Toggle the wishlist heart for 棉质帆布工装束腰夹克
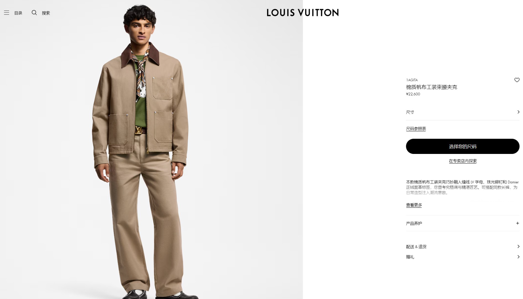 (517, 80)
